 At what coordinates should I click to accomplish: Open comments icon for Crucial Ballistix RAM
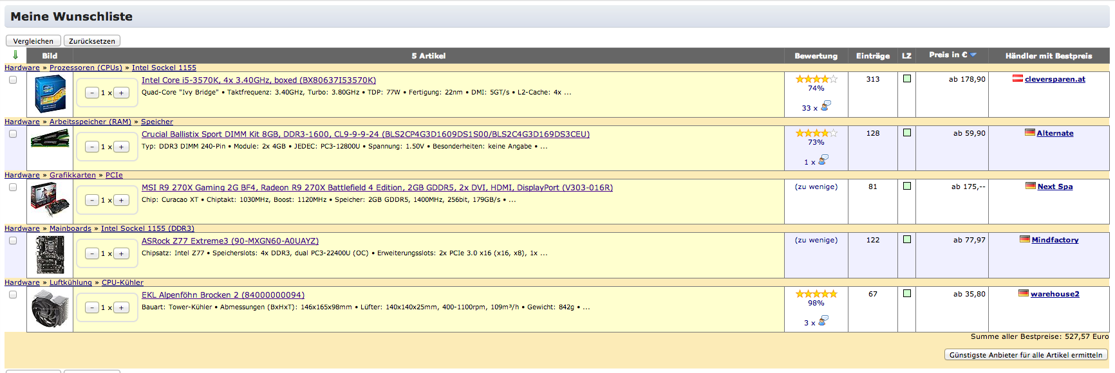[x=823, y=159]
